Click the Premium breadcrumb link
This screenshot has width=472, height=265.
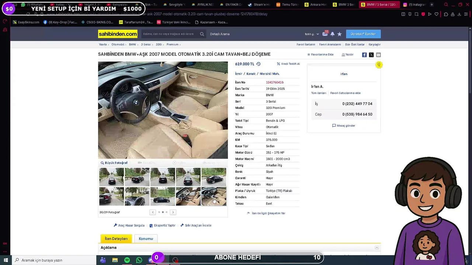[172, 44]
